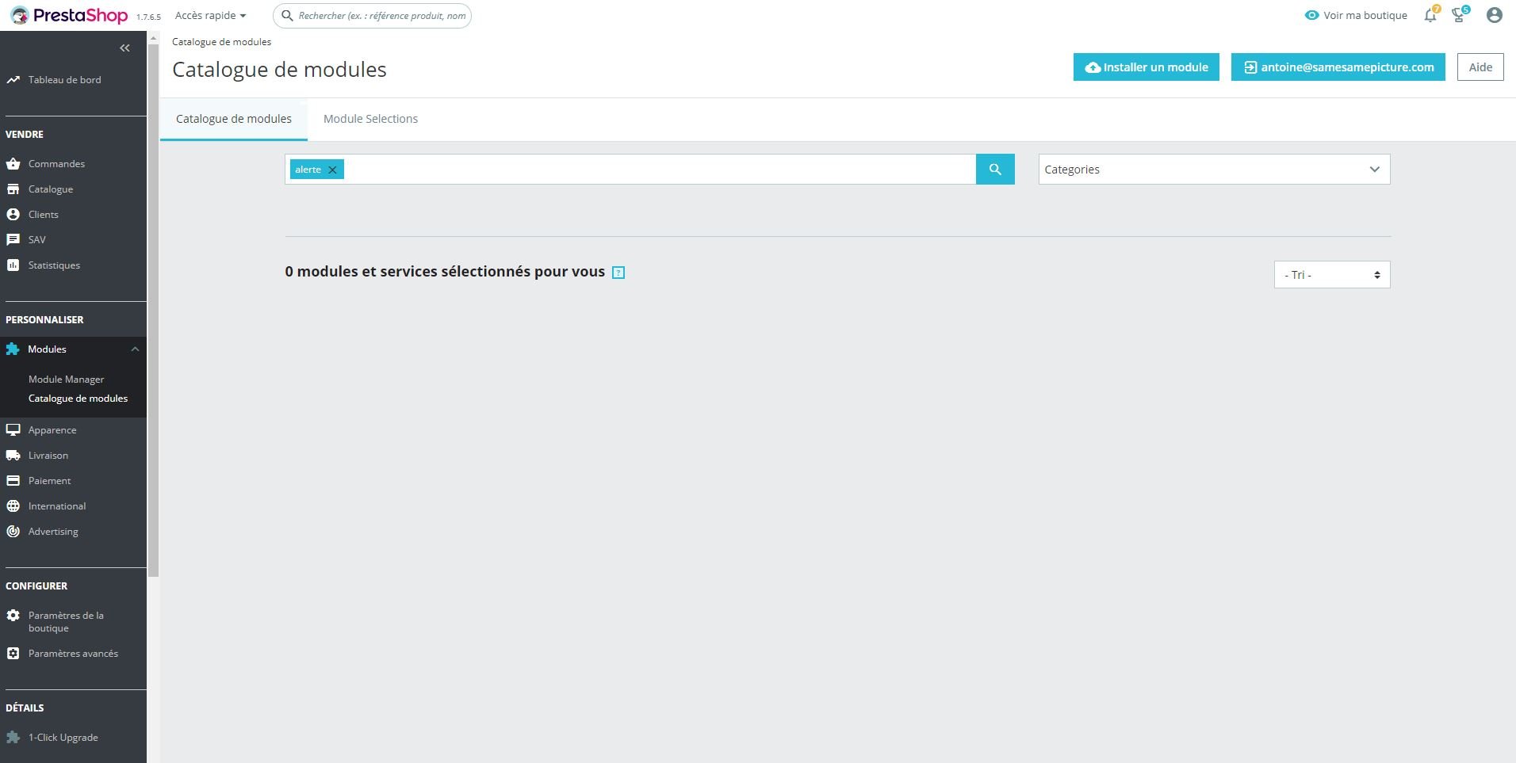
Task: Click the Aide button
Action: pos(1480,67)
